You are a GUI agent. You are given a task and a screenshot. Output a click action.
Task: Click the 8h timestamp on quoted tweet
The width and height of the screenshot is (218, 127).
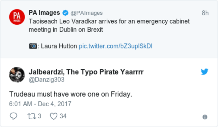click(205, 13)
